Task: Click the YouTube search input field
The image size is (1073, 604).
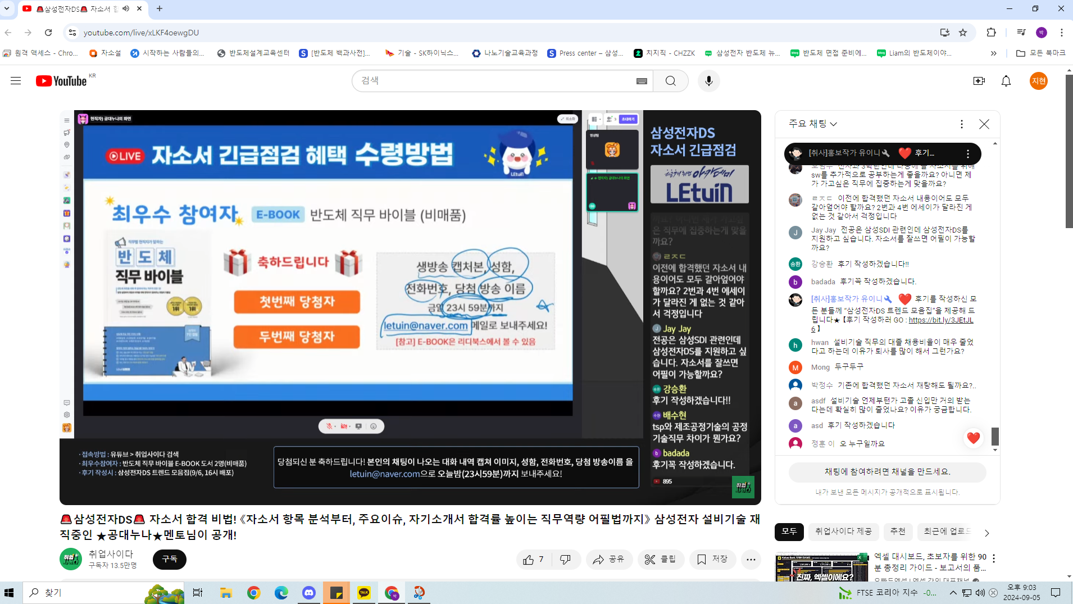Action: tap(494, 81)
